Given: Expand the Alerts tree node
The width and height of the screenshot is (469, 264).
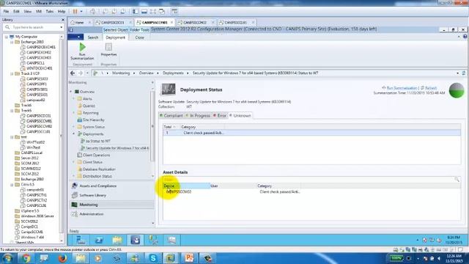Looking at the screenshot, I should point(74,98).
